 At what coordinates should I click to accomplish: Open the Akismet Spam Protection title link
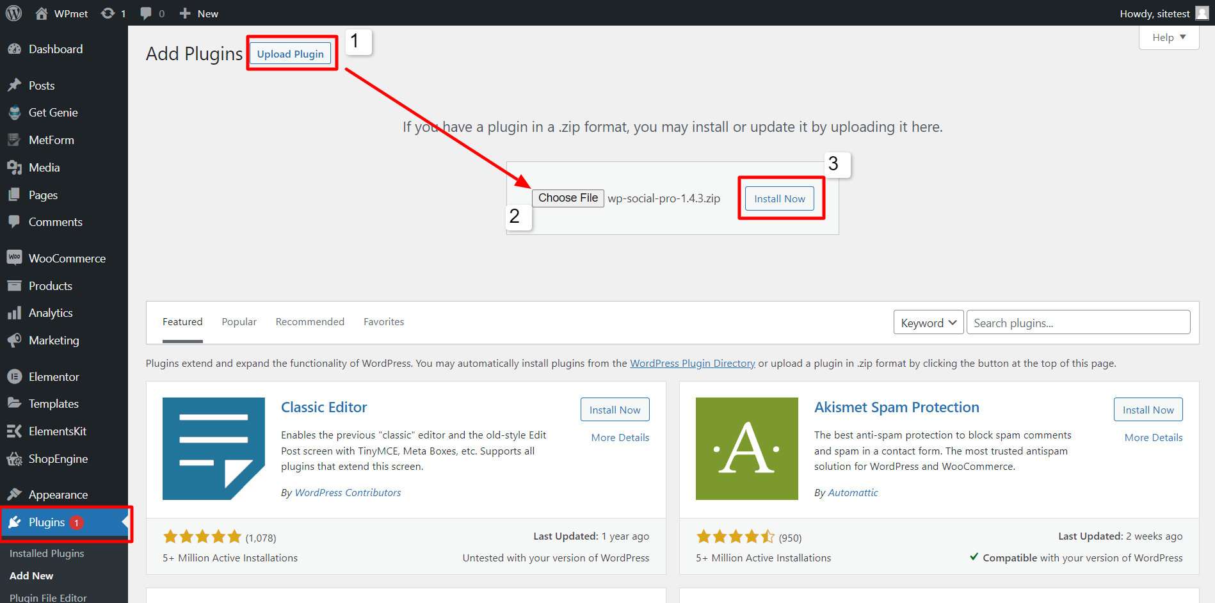[x=897, y=407]
